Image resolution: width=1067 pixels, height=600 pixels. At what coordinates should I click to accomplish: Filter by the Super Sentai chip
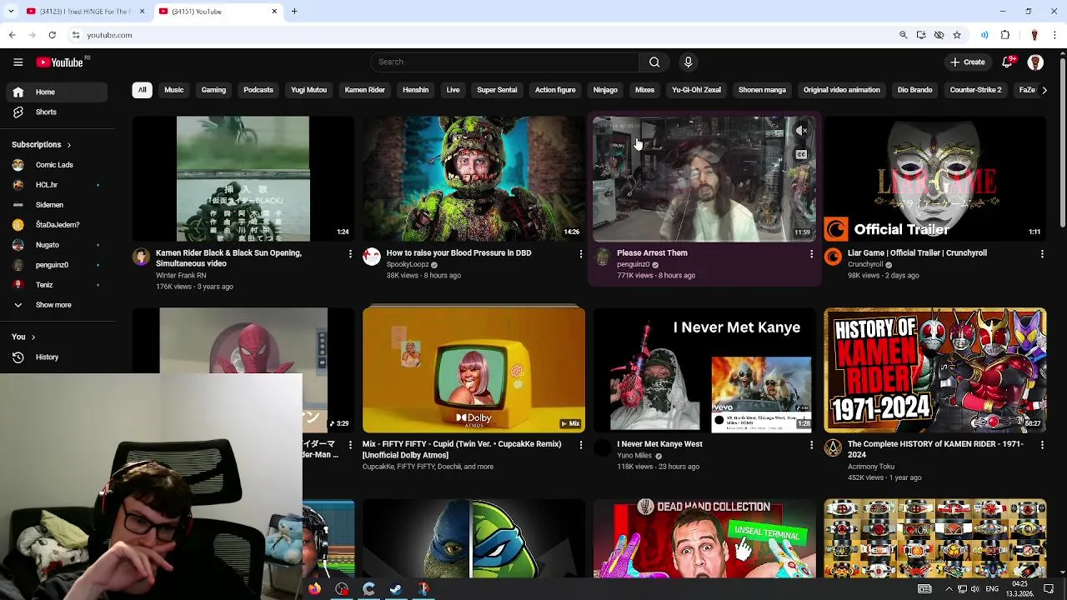click(x=497, y=90)
